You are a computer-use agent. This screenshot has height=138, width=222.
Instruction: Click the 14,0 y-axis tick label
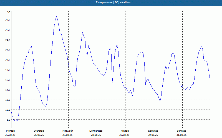(8, 90)
